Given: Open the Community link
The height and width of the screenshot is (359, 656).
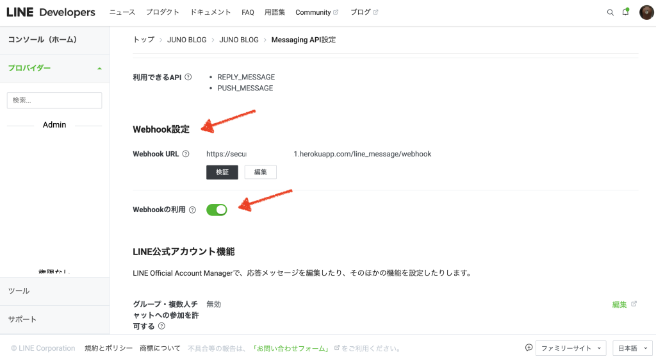Looking at the screenshot, I should tap(313, 13).
